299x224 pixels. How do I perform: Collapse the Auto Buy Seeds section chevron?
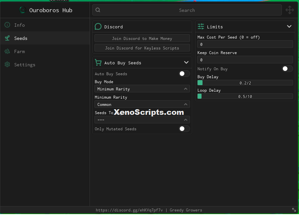(x=186, y=62)
